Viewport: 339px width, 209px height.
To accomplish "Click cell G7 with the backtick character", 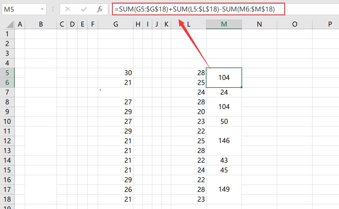I will click(115, 92).
